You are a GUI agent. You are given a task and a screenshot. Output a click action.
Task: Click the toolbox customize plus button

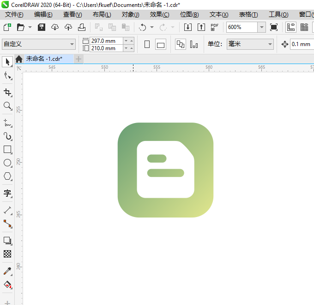7,303
